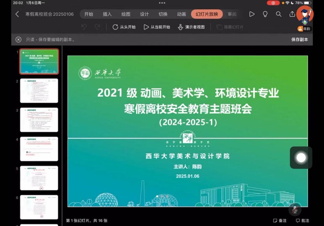This screenshot has width=324, height=226.
Task: Tap the three-dot multitasking control at top
Action: pyautogui.click(x=162, y=3)
